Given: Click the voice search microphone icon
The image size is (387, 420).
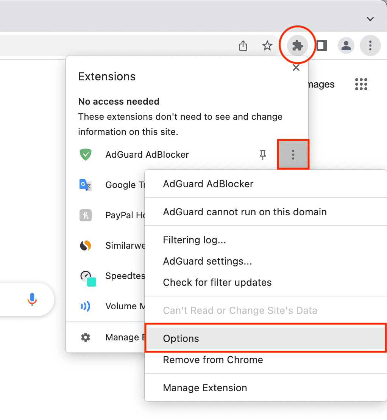Looking at the screenshot, I should coord(32,299).
